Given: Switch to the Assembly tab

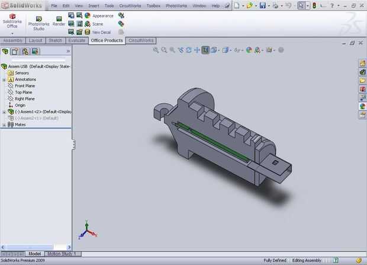Looking at the screenshot, I should tap(12, 40).
